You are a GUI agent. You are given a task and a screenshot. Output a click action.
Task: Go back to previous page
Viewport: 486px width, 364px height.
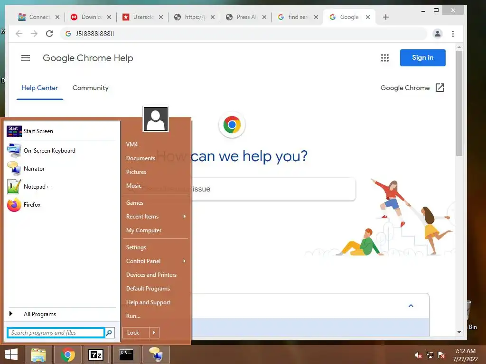[19, 34]
